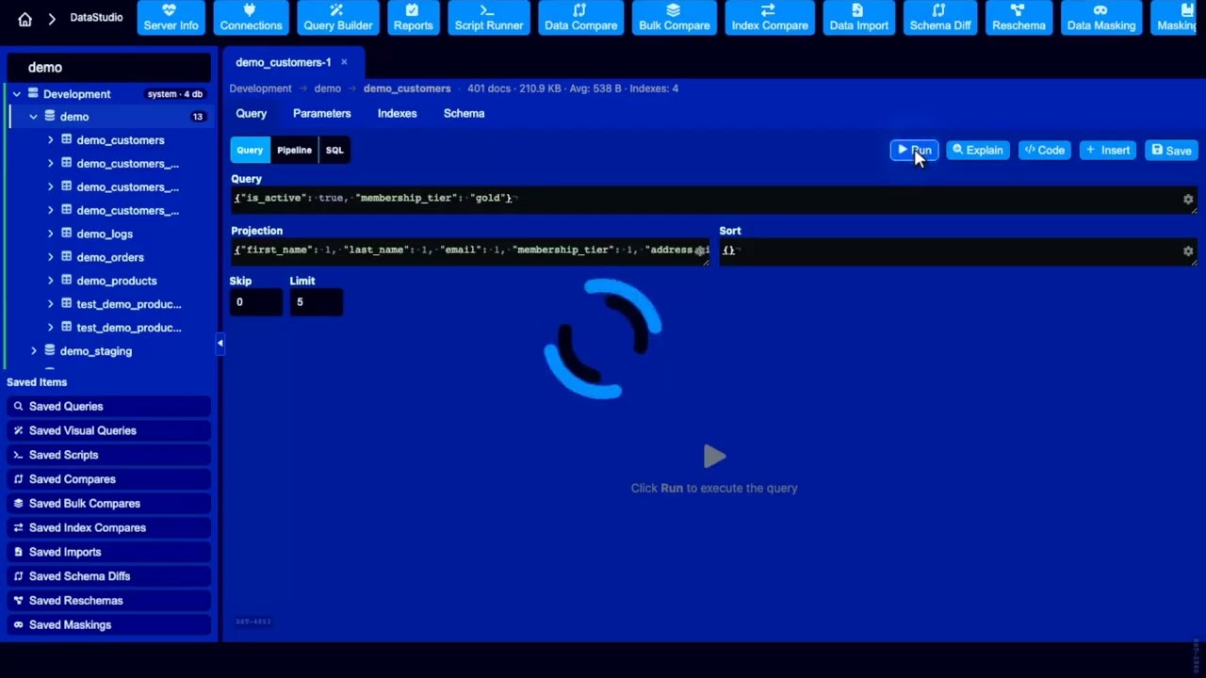The height and width of the screenshot is (678, 1206).
Task: Open Connections toolbar button
Action: tap(251, 18)
